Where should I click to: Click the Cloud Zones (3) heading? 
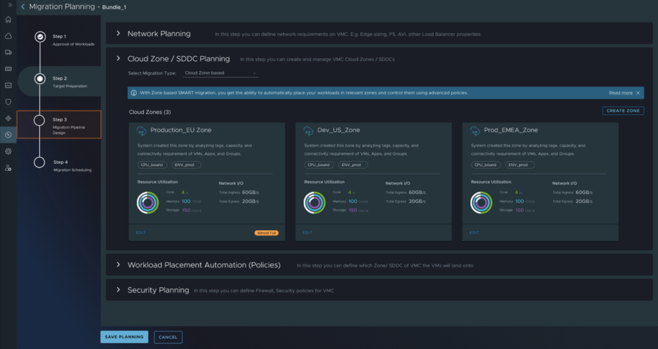(150, 112)
